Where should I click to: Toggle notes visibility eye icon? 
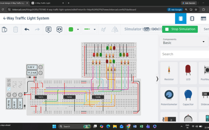59,30
